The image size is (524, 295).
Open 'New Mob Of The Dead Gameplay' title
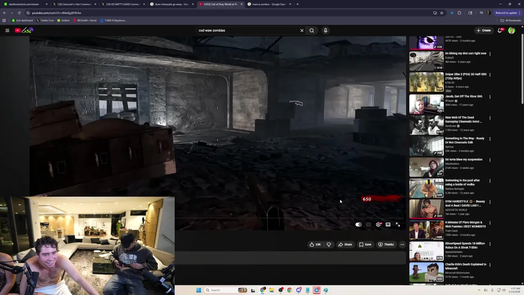pos(463,120)
